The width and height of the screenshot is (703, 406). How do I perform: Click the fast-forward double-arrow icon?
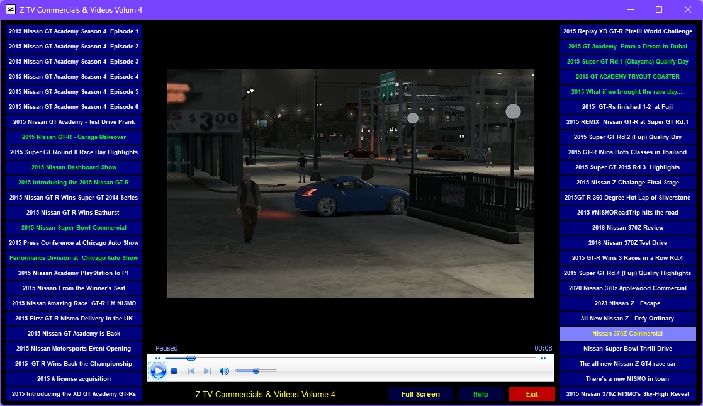tap(543, 358)
